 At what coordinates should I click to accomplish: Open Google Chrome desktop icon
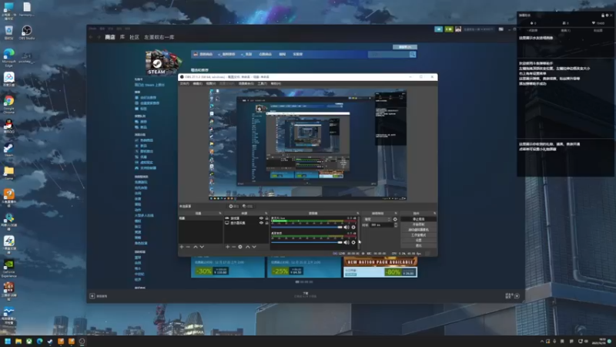click(8, 103)
